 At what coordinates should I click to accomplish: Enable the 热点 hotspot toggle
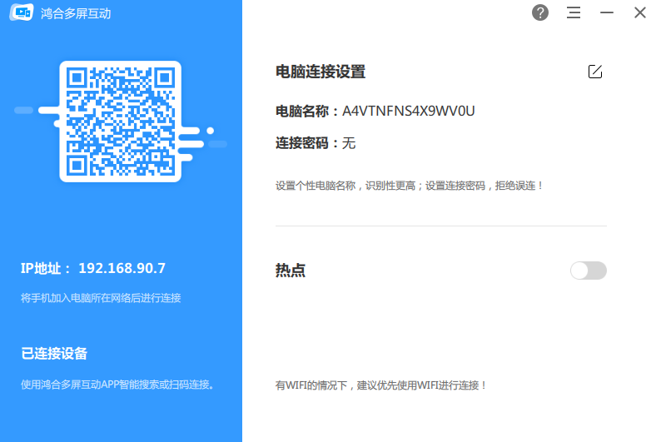(x=589, y=271)
